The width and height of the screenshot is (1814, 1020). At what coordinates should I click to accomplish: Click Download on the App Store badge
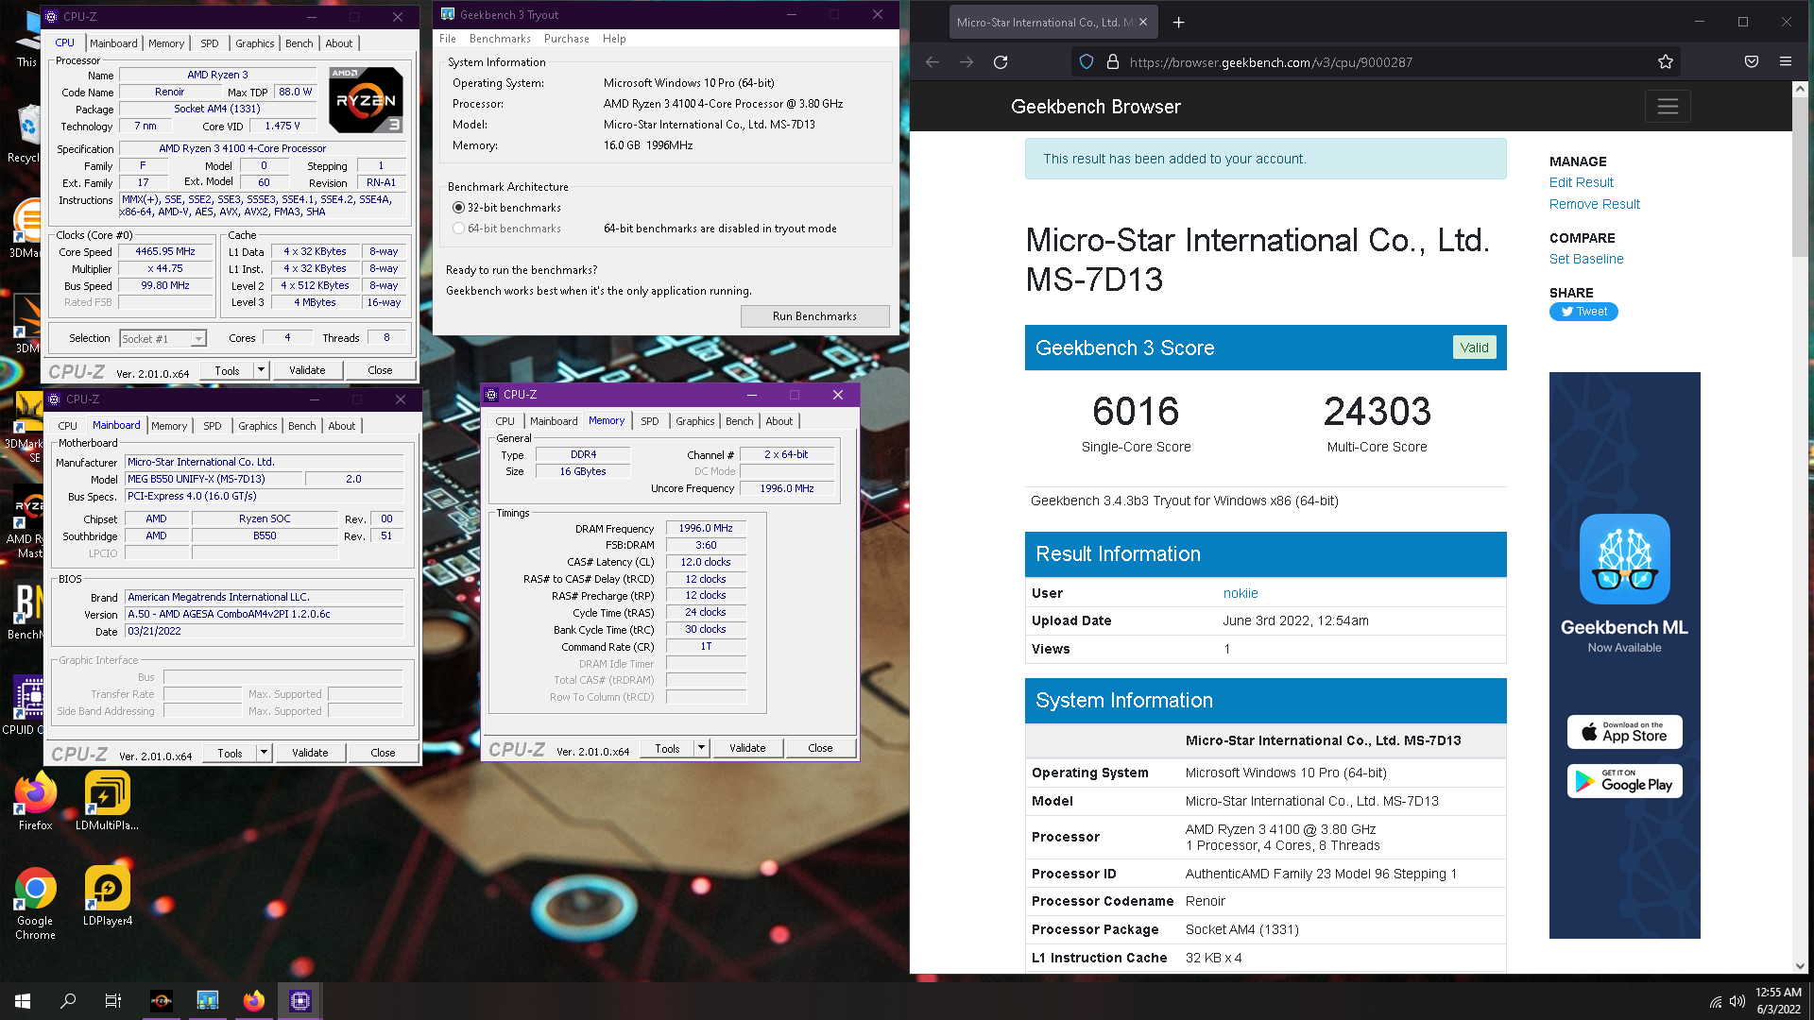[1625, 732]
